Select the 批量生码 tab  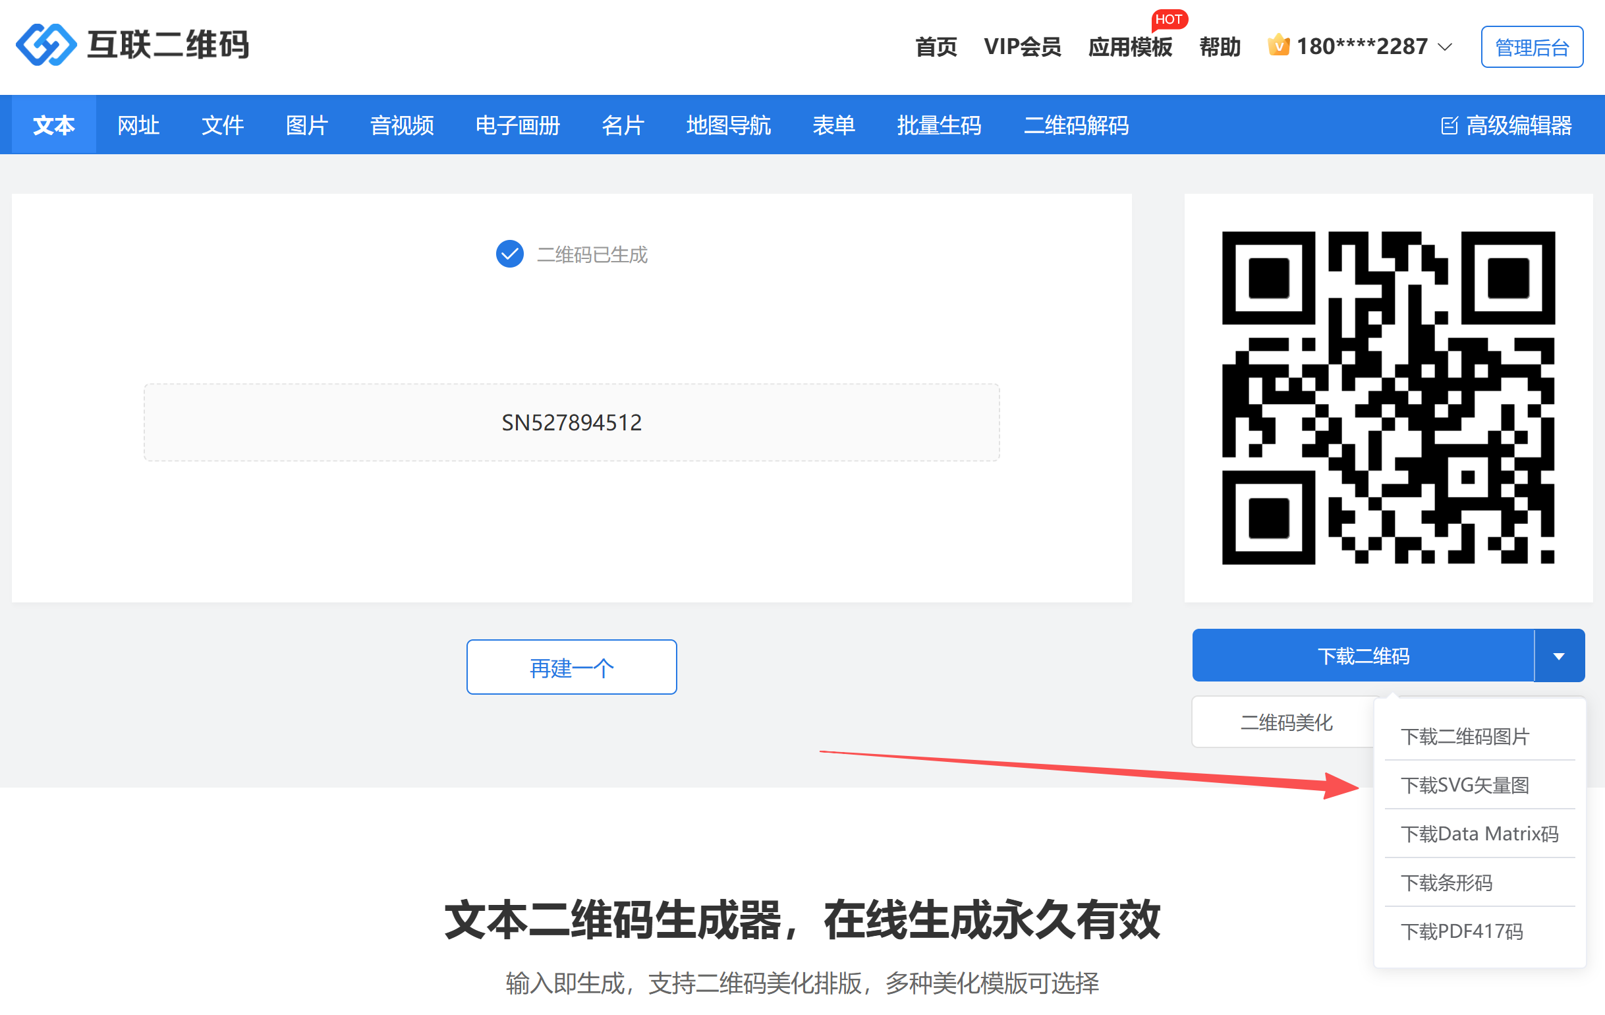(939, 125)
